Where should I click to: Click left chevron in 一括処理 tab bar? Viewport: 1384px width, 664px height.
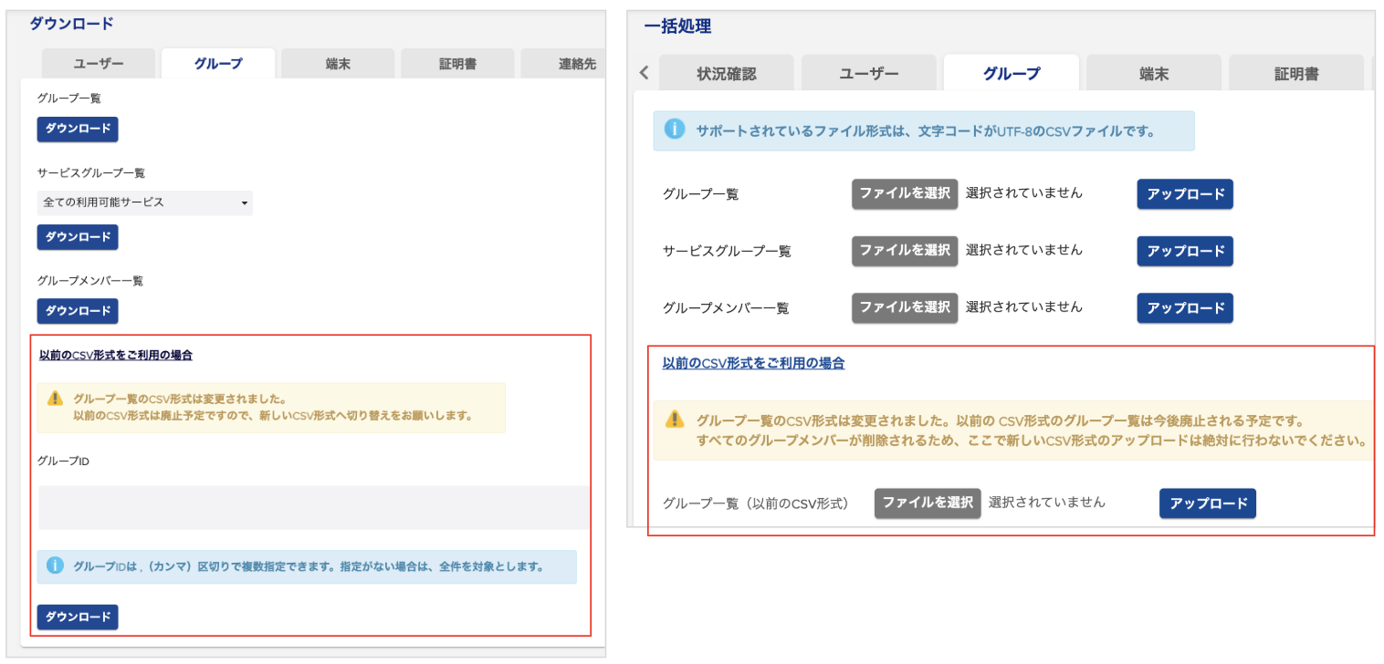pos(644,73)
